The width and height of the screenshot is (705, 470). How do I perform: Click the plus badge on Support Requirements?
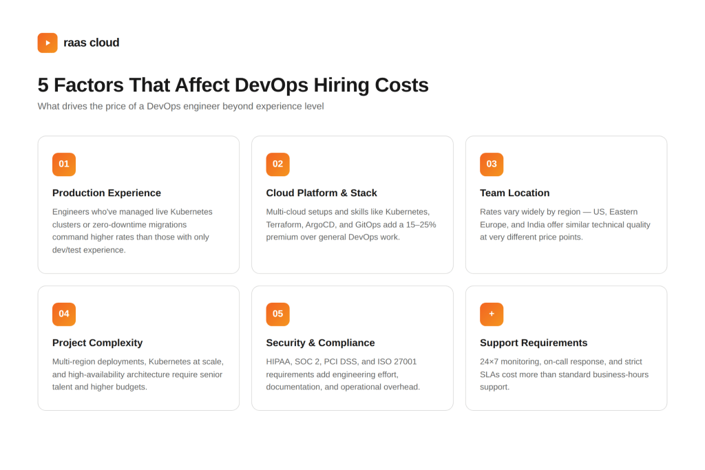click(x=492, y=314)
